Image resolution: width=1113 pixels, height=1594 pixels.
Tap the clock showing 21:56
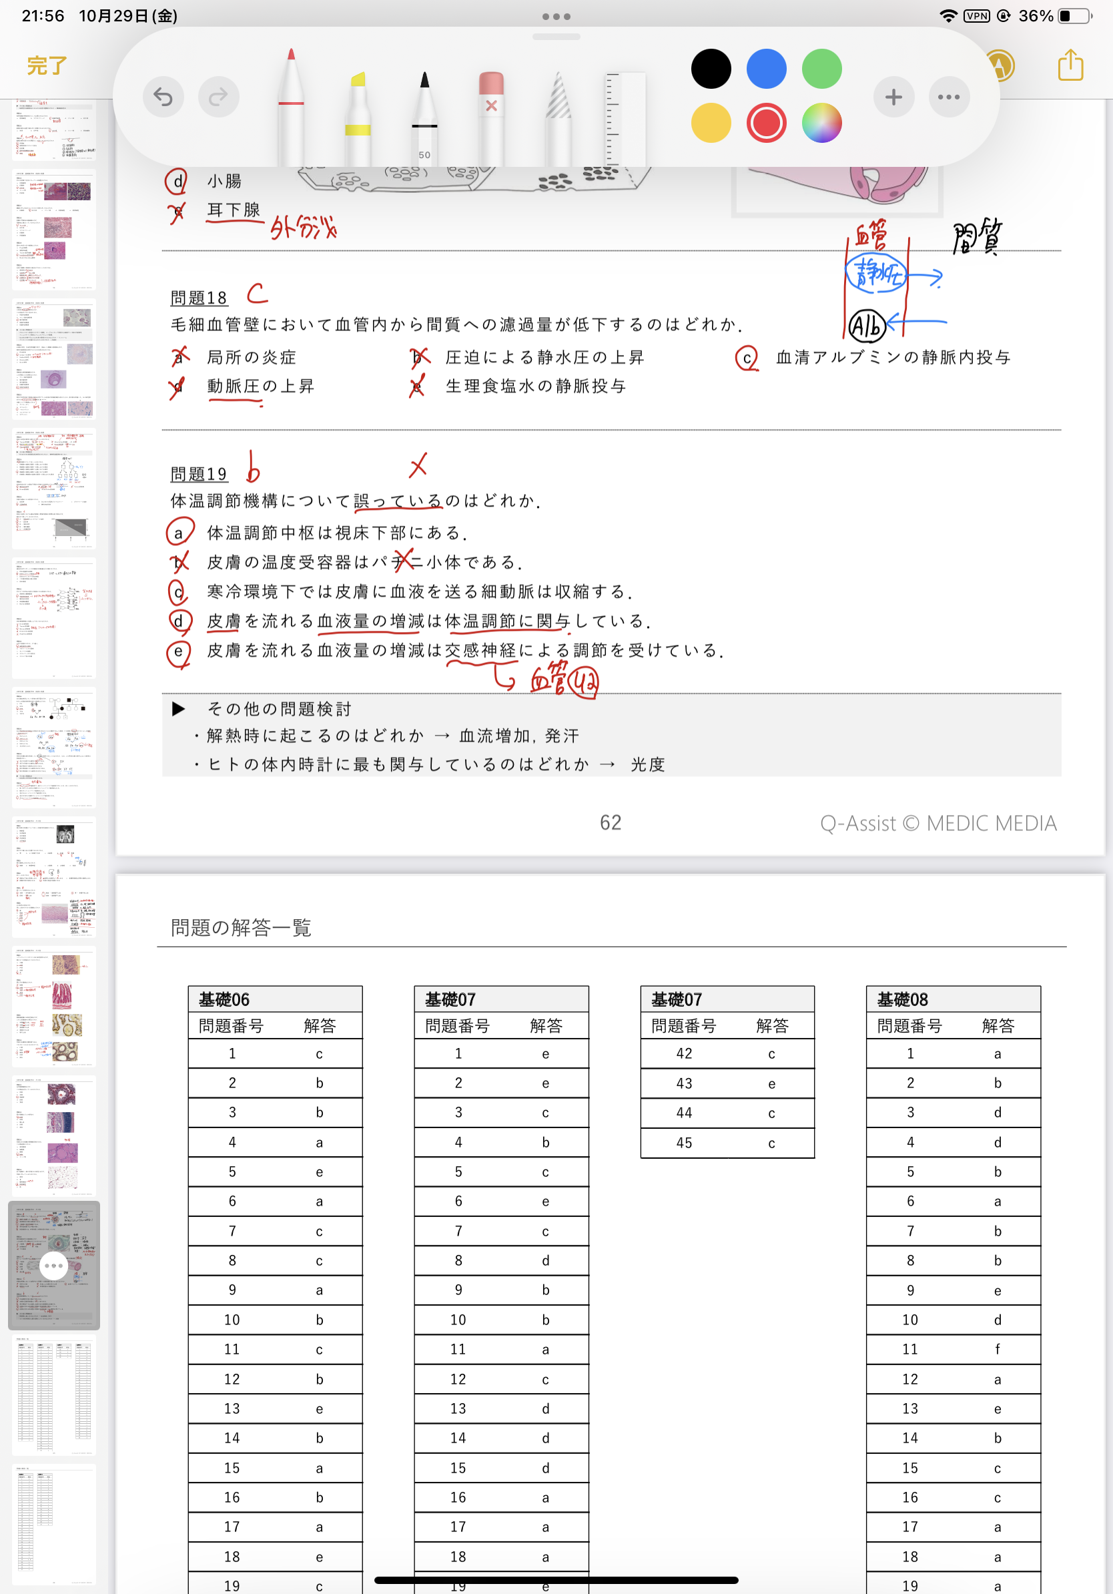click(43, 15)
